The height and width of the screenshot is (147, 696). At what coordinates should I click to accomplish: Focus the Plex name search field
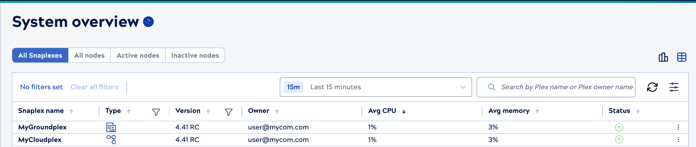coord(556,87)
